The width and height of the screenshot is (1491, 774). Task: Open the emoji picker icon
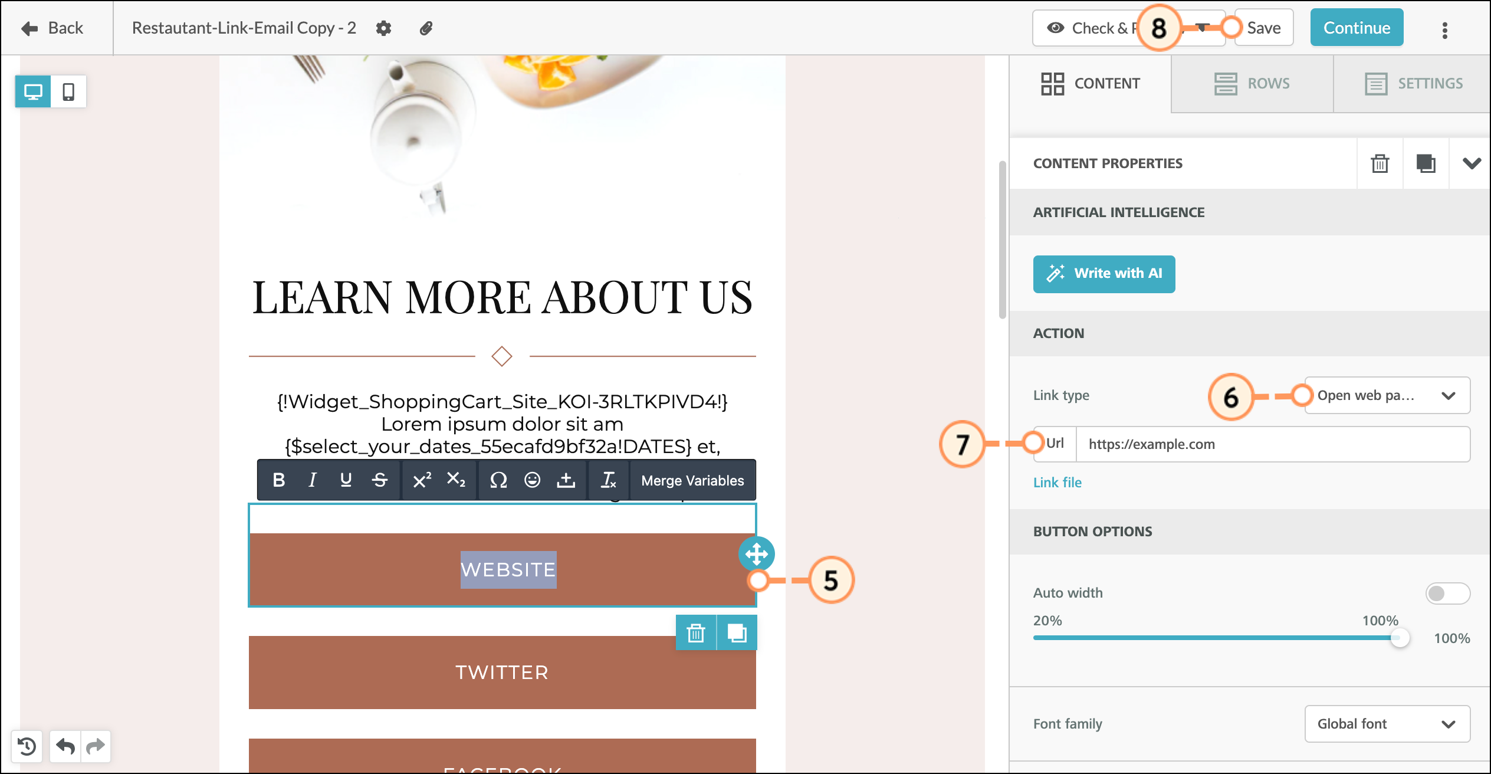coord(532,480)
